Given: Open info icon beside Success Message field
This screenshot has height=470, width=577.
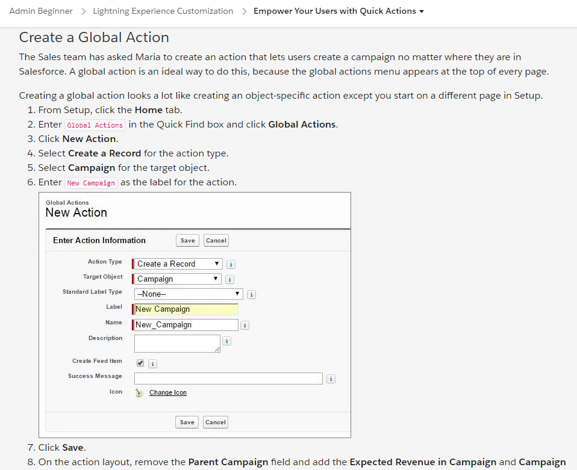Looking at the screenshot, I should [331, 379].
